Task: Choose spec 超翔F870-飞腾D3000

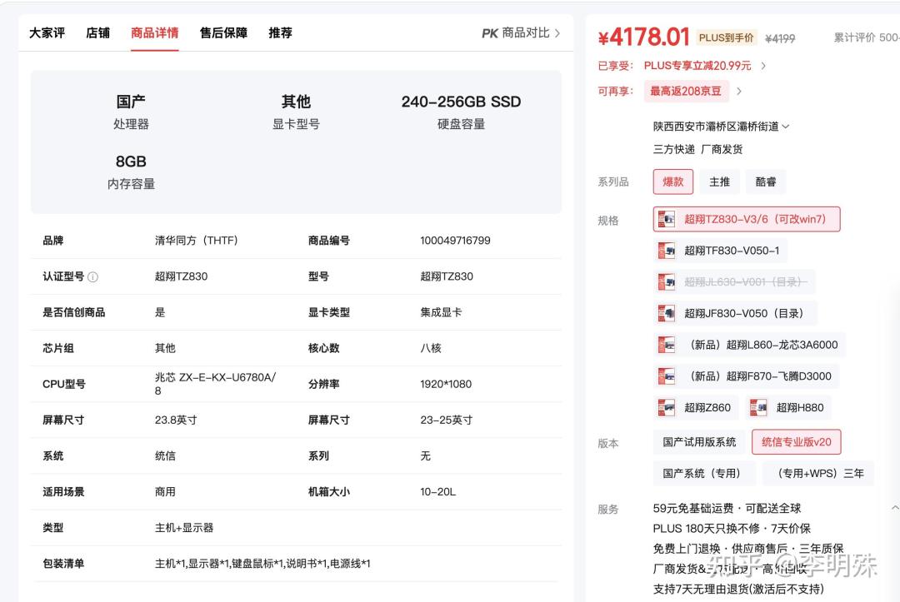Action: tap(746, 376)
